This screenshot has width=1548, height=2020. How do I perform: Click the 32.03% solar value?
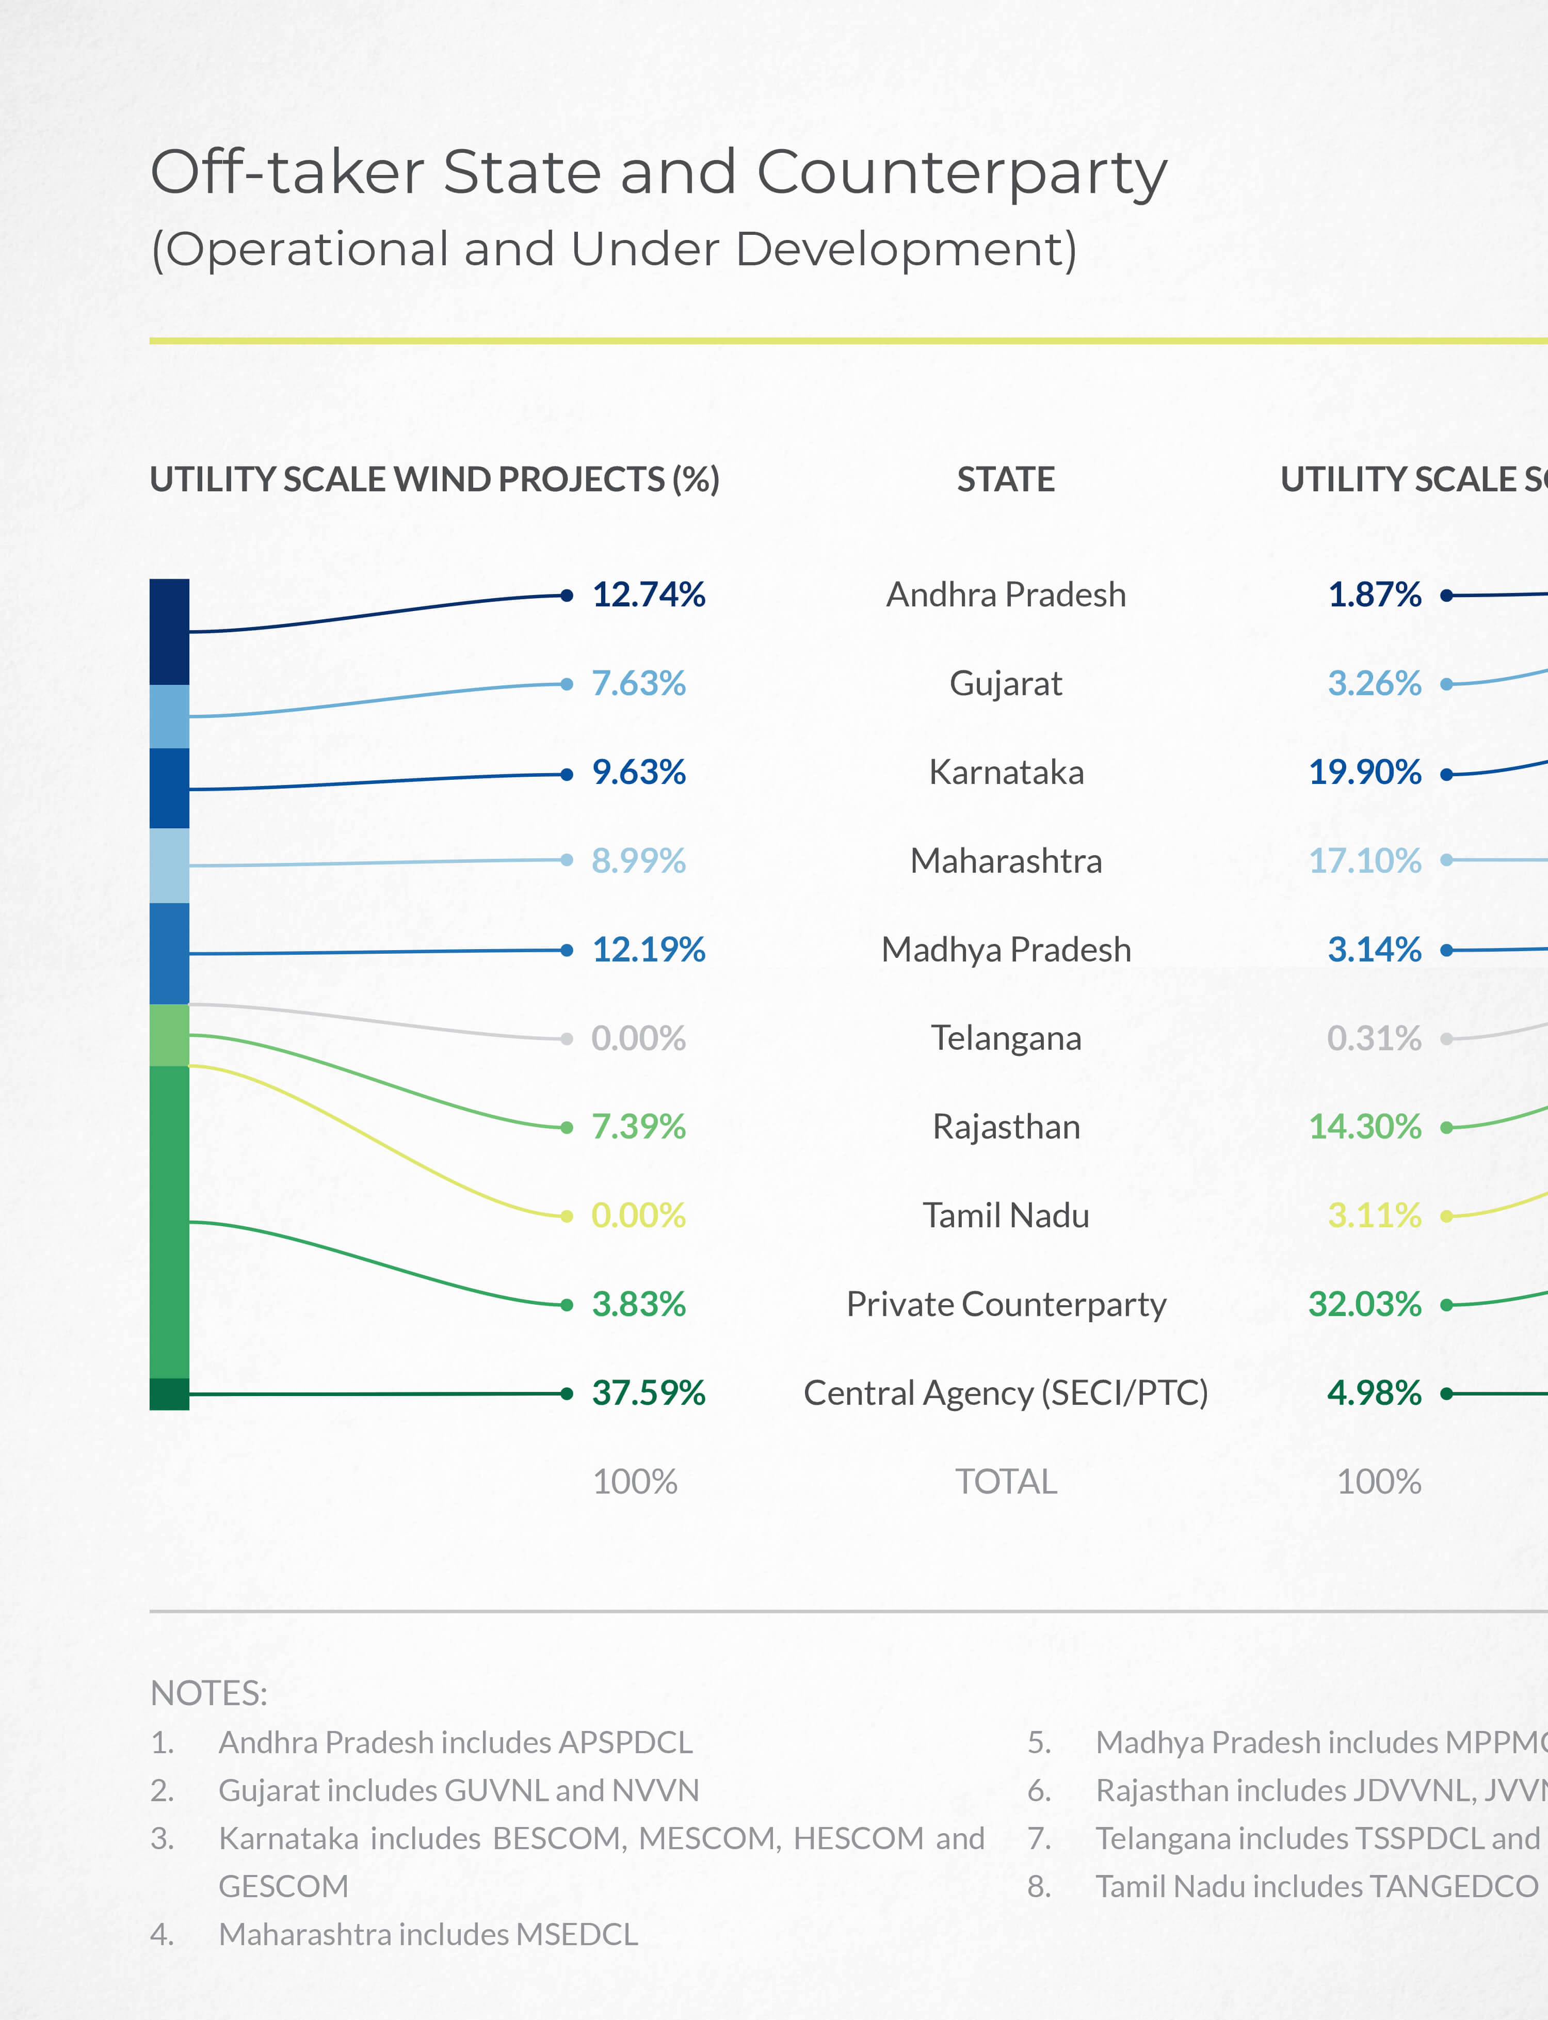point(1365,1304)
